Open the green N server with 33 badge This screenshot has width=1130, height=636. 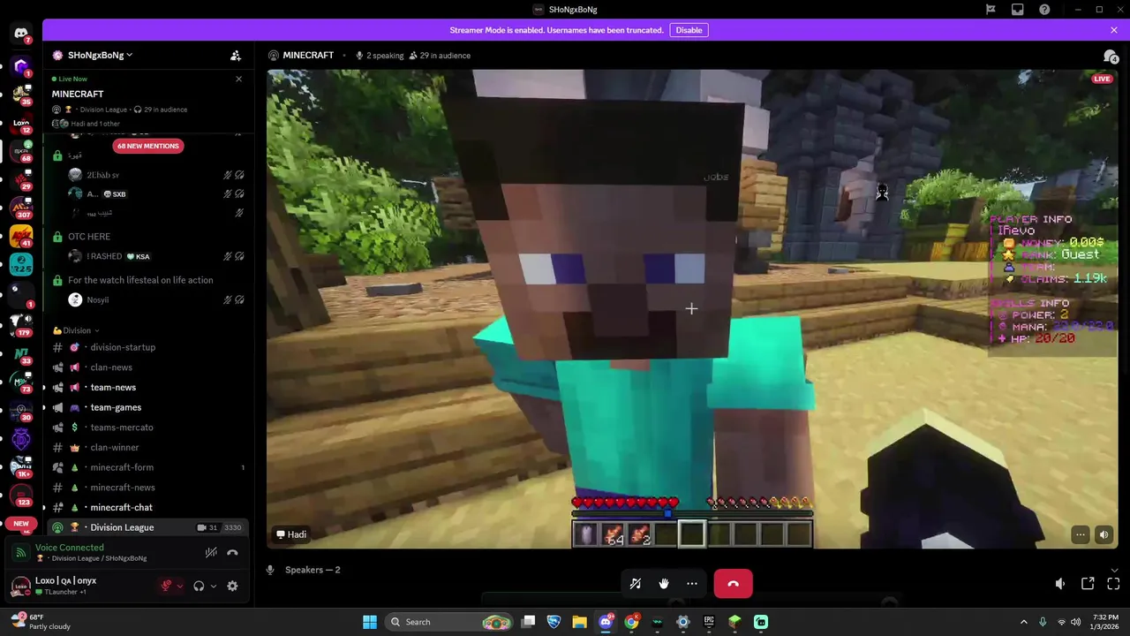[21, 354]
